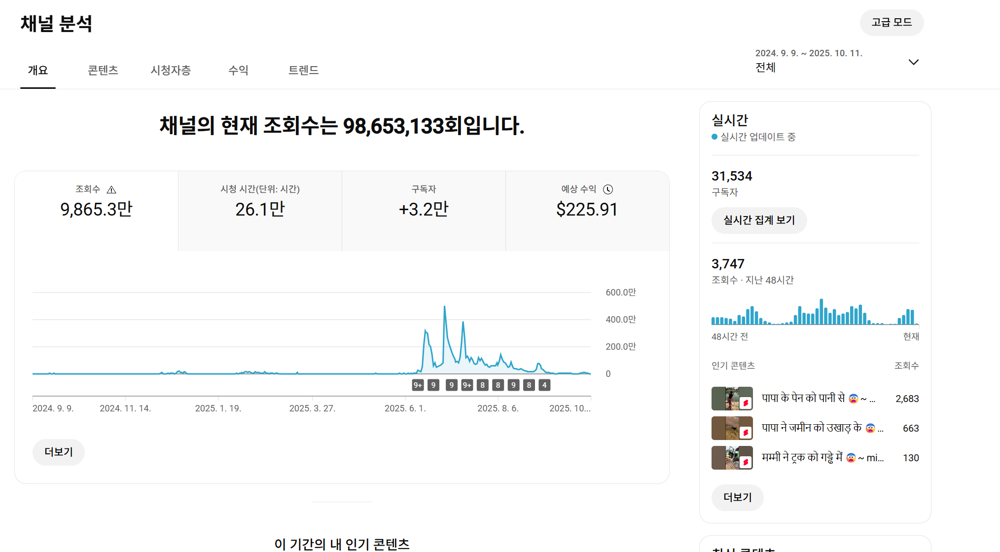Select the 구독자 +3.2만 metric card
Image resolution: width=1000 pixels, height=552 pixels.
click(x=424, y=211)
